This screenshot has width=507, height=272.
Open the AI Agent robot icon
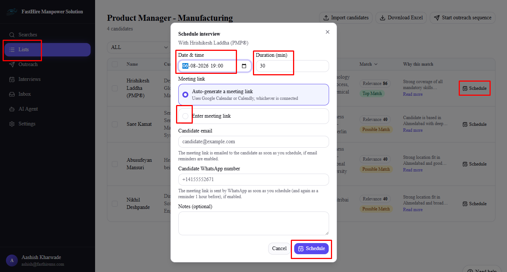(x=12, y=109)
